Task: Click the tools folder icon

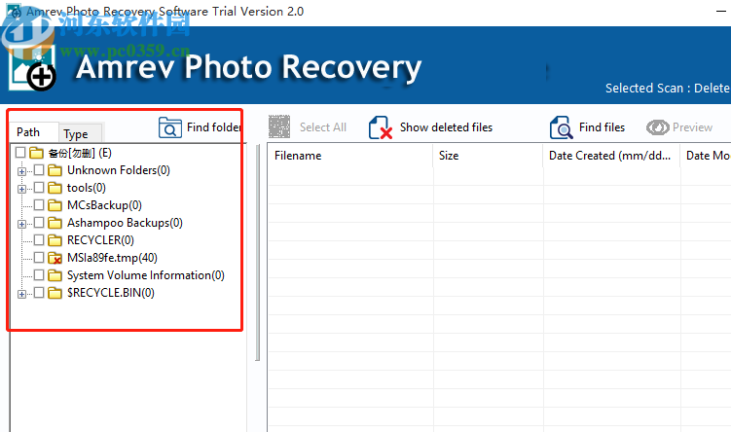Action: [x=55, y=188]
